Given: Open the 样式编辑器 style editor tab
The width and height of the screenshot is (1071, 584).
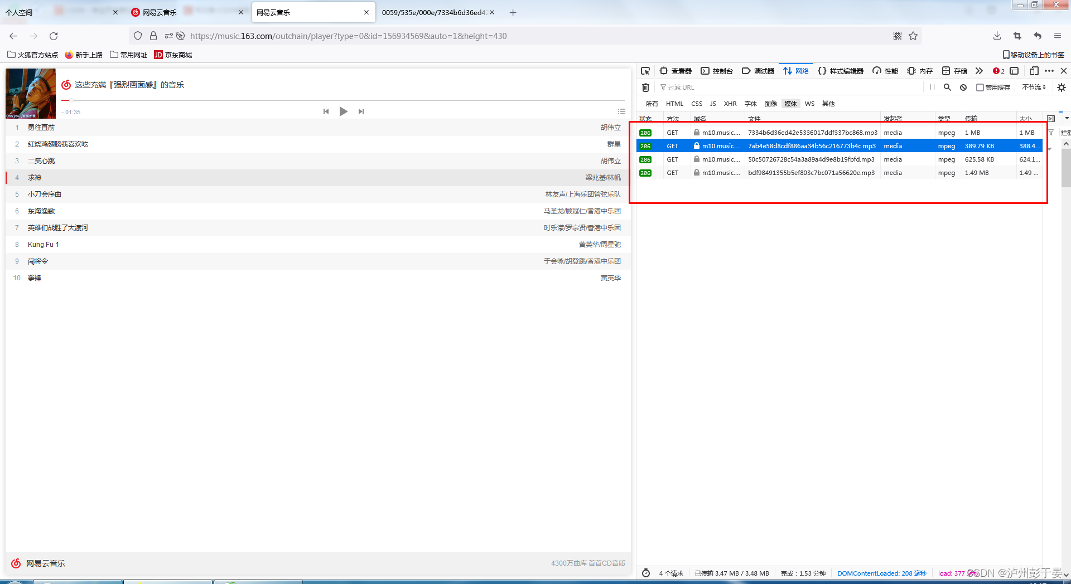Looking at the screenshot, I should 841,71.
